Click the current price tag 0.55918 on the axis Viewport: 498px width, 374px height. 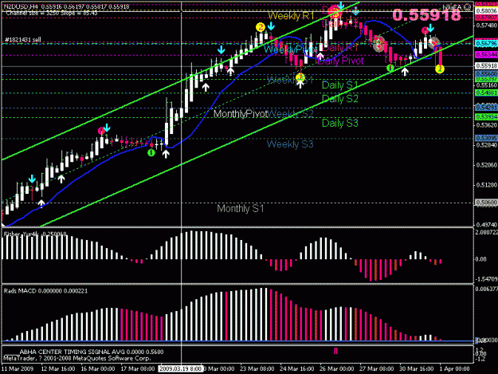click(x=486, y=66)
